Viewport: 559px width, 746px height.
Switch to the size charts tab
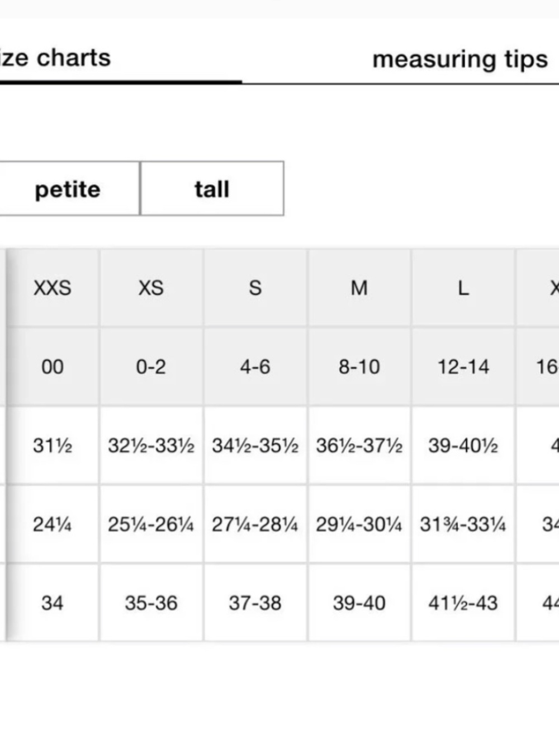55,58
